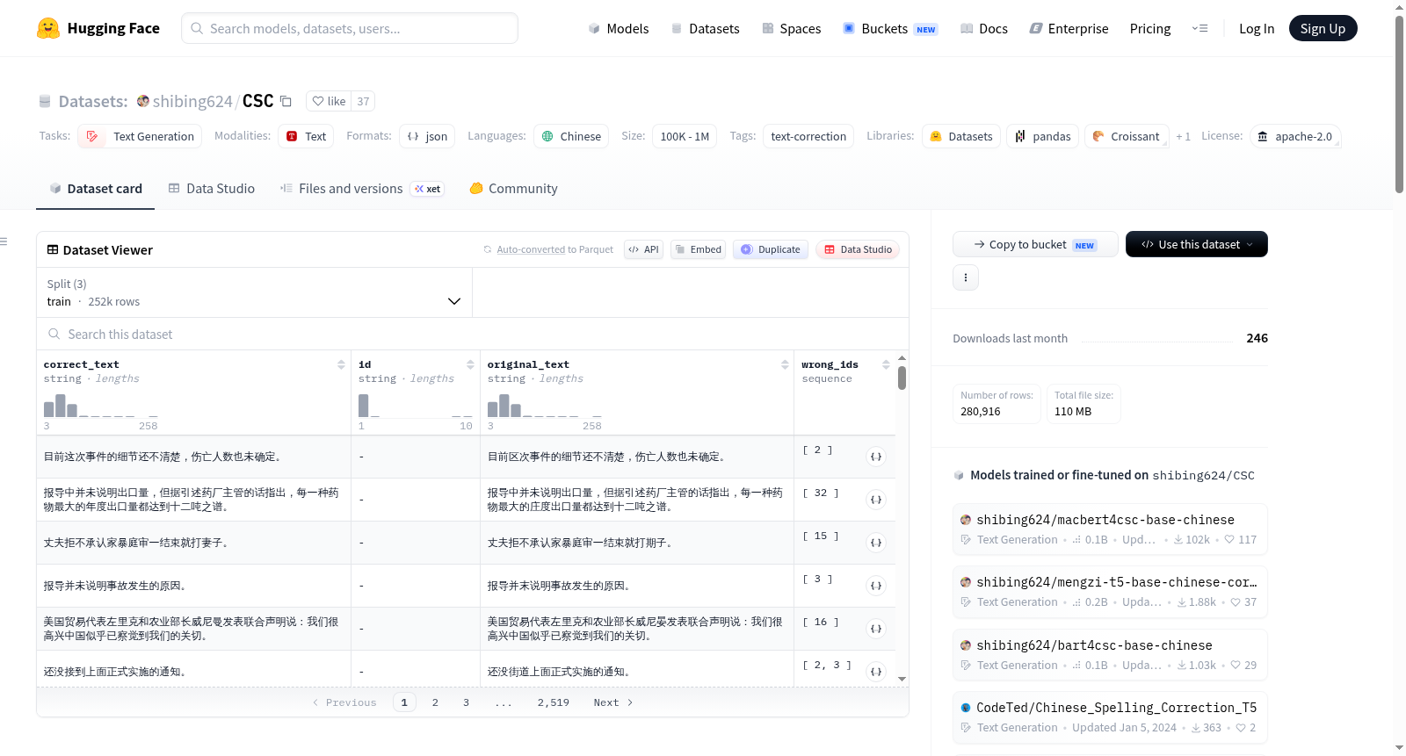This screenshot has width=1406, height=756.
Task: Go to the Community tab
Action: (x=513, y=189)
